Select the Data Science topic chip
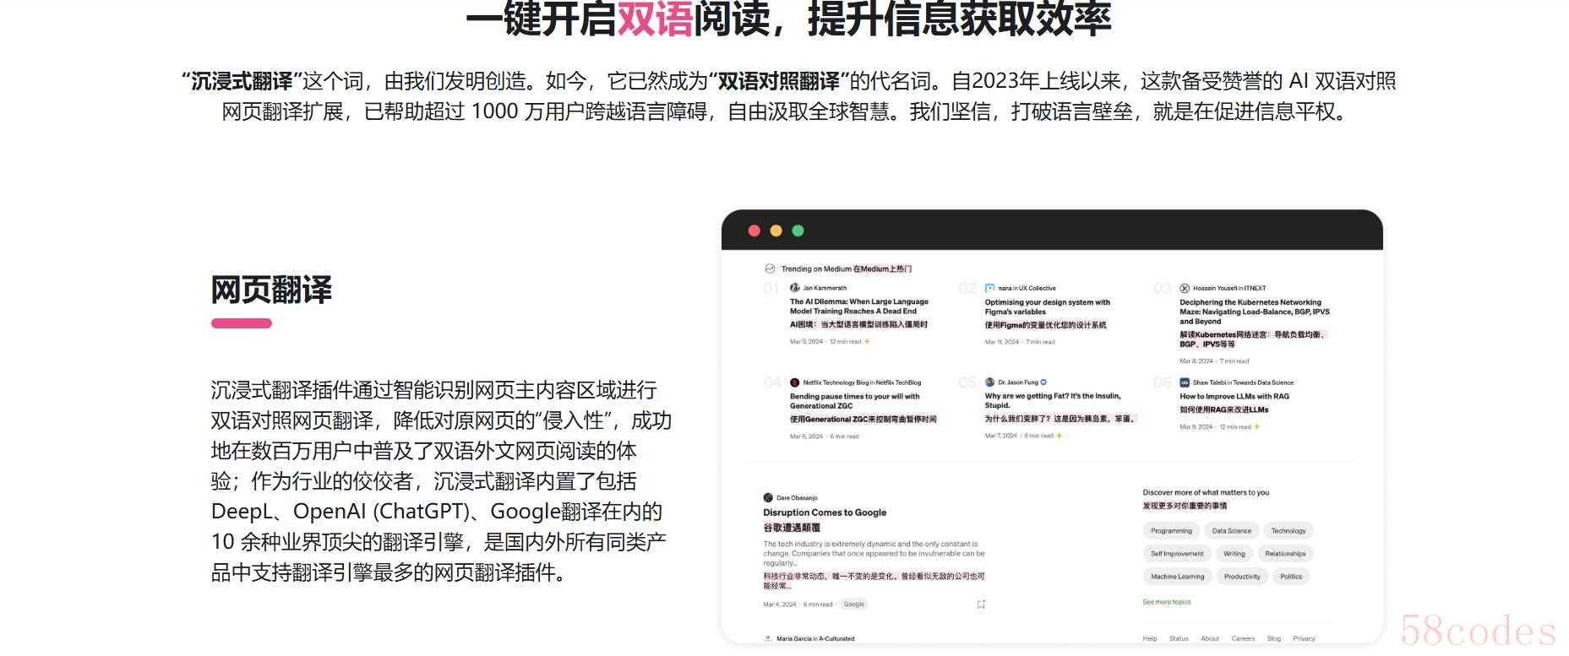Image resolution: width=1569 pixels, height=656 pixels. click(x=1231, y=531)
